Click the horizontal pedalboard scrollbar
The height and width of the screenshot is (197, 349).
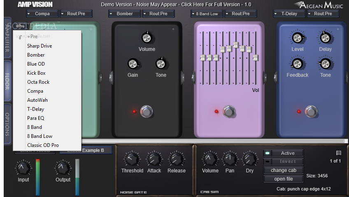(213, 141)
